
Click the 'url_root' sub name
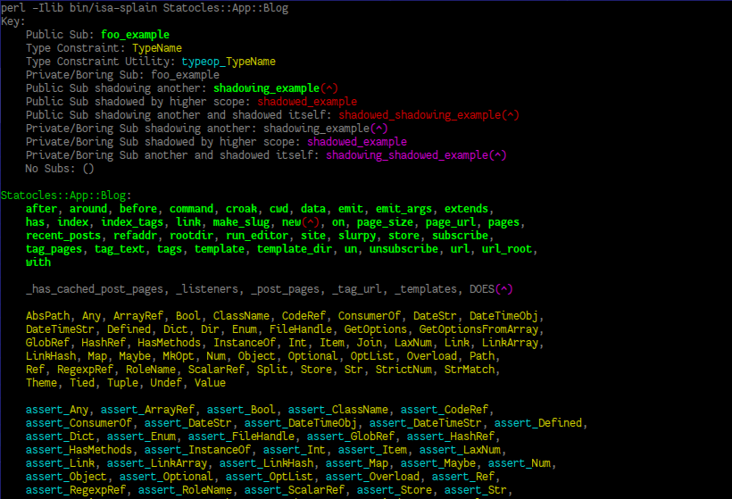click(x=506, y=249)
